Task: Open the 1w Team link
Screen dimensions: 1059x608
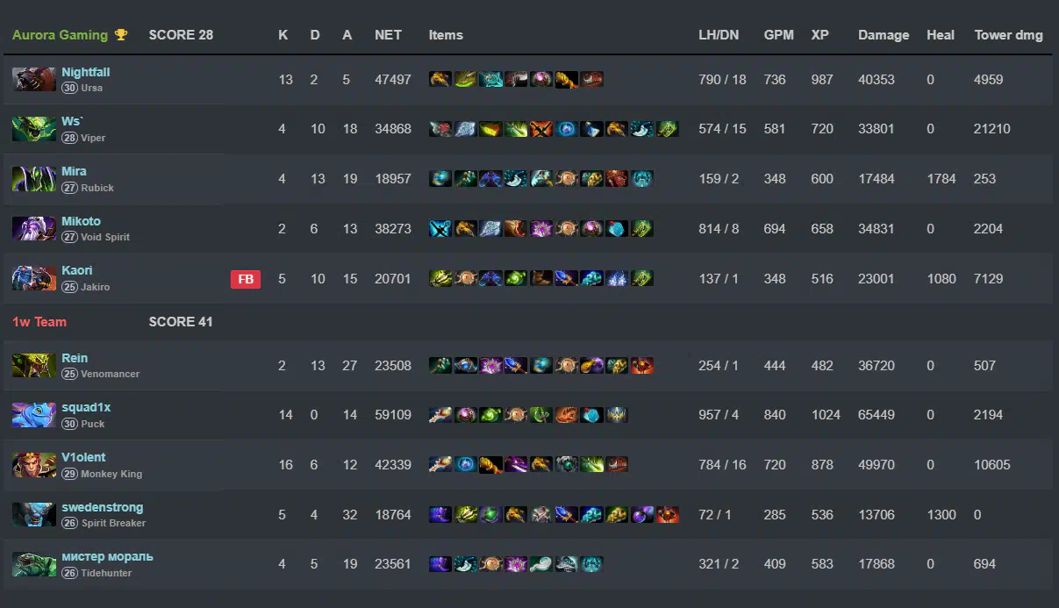Action: pyautogui.click(x=39, y=322)
